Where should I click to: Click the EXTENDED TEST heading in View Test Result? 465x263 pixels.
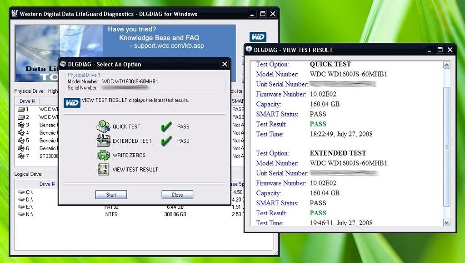[338, 153]
